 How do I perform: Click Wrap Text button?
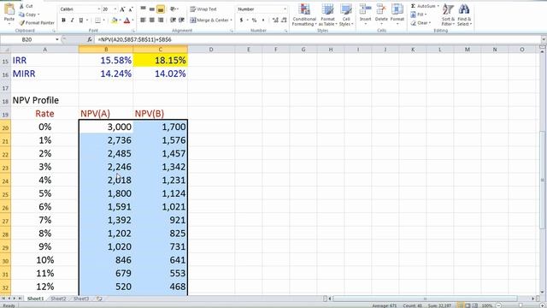203,9
